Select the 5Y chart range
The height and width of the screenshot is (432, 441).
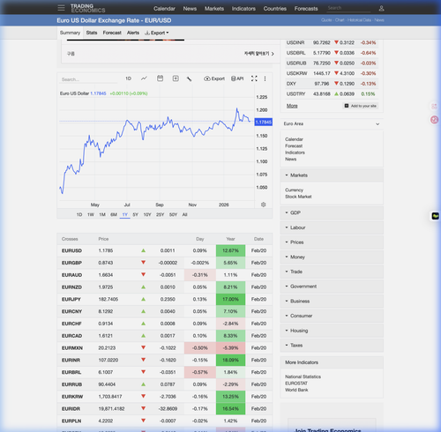[135, 214]
